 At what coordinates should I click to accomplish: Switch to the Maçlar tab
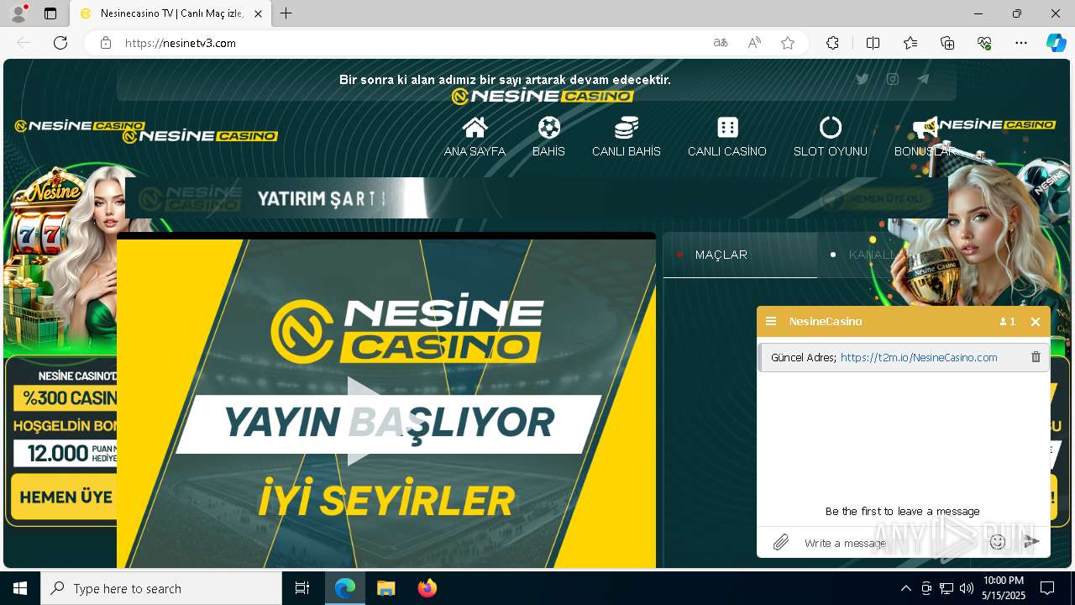[740, 255]
